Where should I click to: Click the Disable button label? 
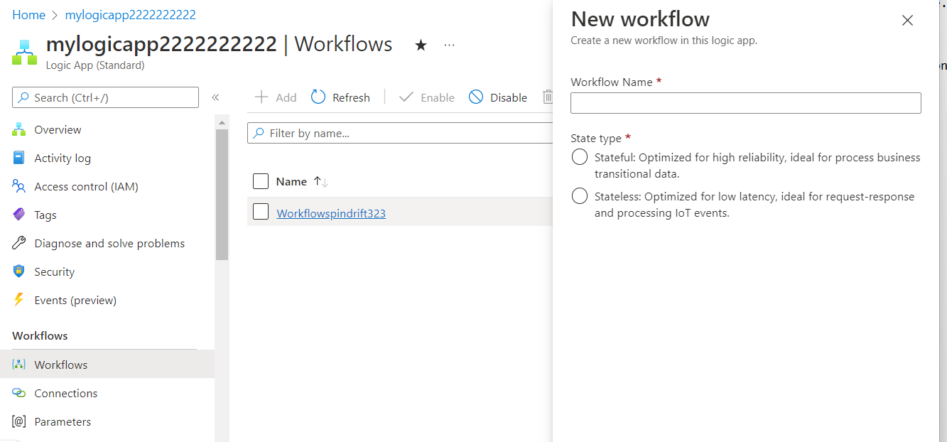(509, 97)
